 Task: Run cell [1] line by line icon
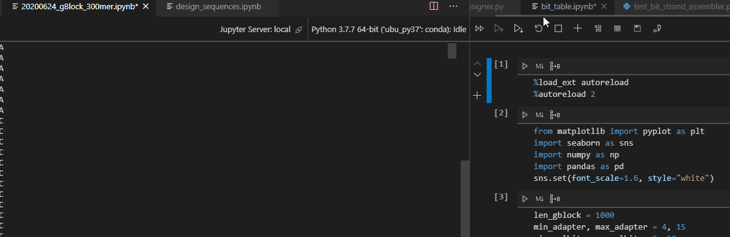[x=555, y=66]
